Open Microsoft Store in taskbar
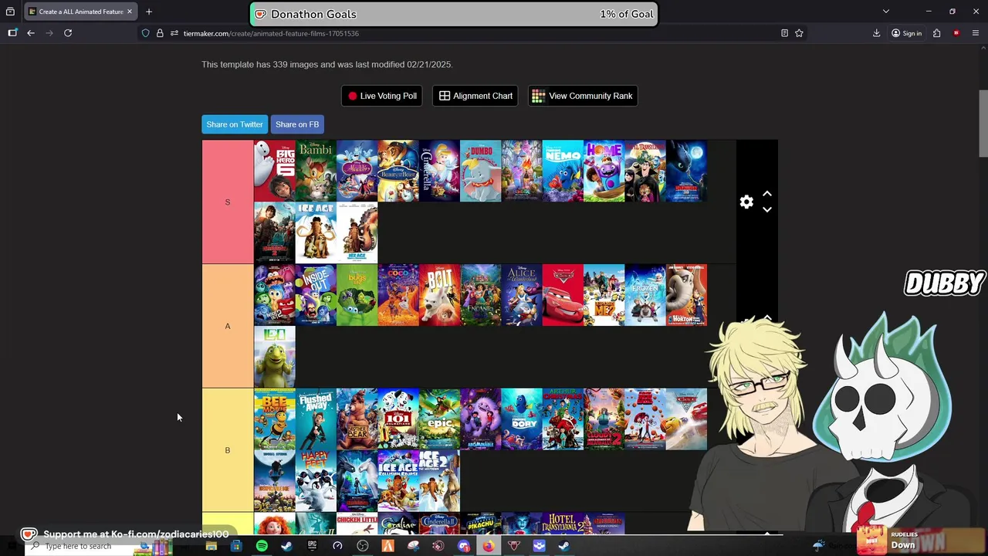Image resolution: width=988 pixels, height=556 pixels. pos(236,546)
